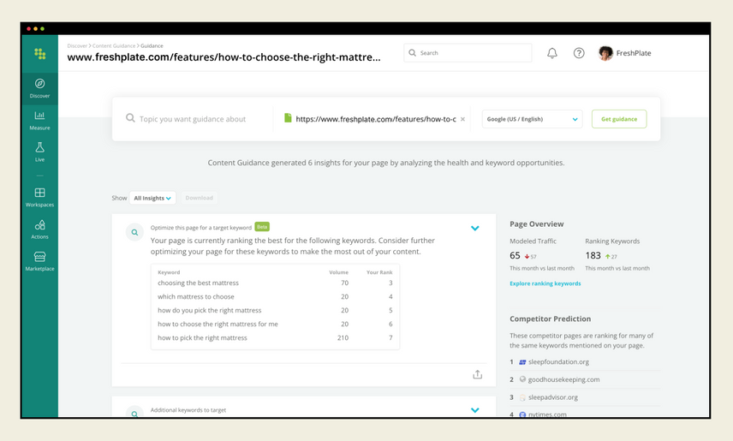Open Workspaces from the sidebar
733x441 pixels.
pos(39,197)
